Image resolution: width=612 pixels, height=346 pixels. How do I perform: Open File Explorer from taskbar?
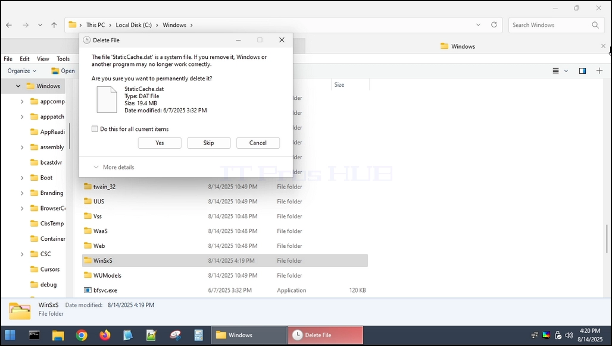58,335
